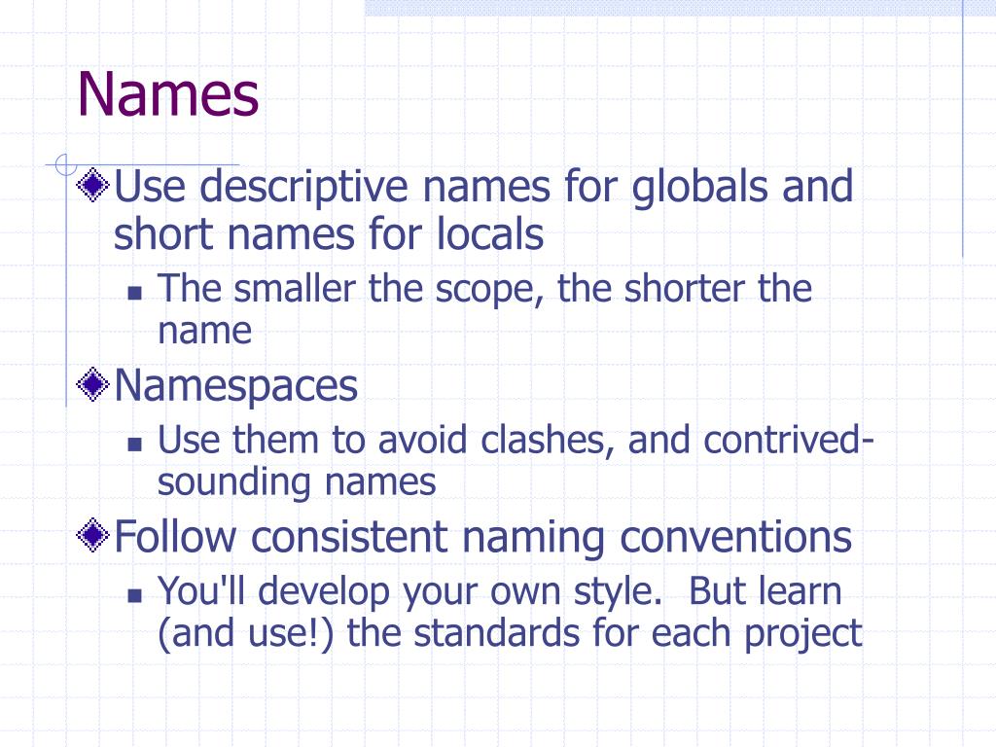996x747 pixels.
Task: Click the heading "Namespaces"
Action: (x=235, y=386)
